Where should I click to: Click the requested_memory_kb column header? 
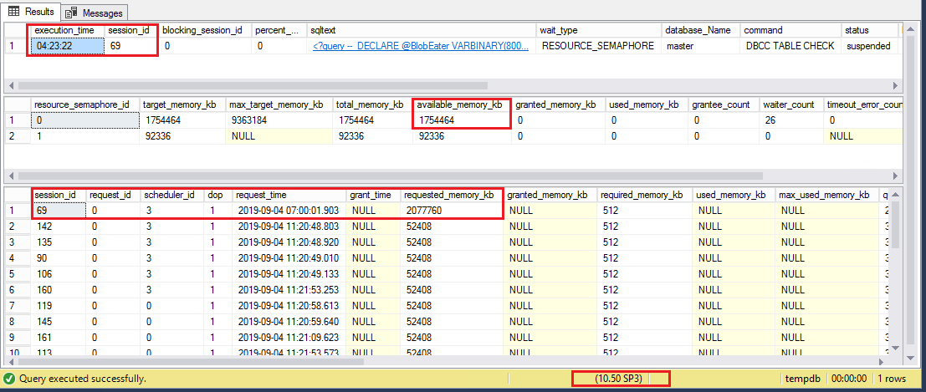click(453, 195)
